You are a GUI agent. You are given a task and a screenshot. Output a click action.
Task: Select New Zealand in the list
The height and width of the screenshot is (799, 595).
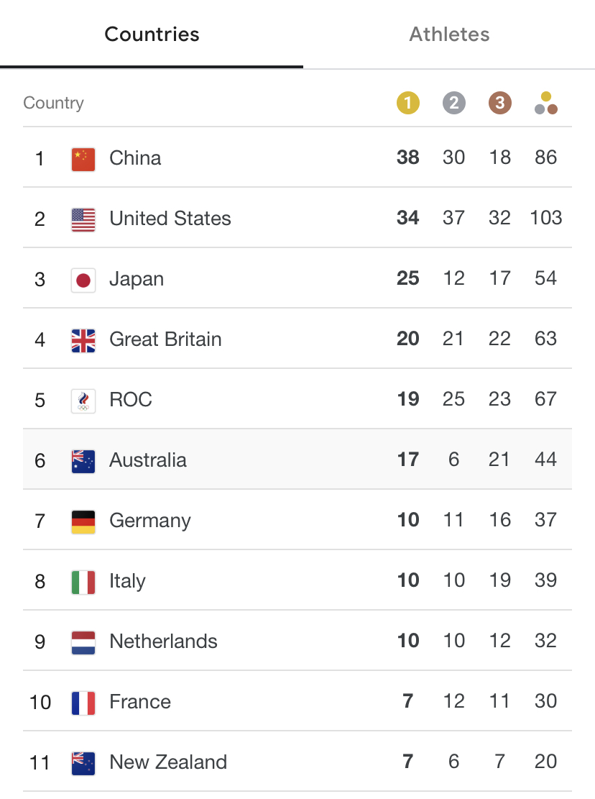(x=297, y=762)
